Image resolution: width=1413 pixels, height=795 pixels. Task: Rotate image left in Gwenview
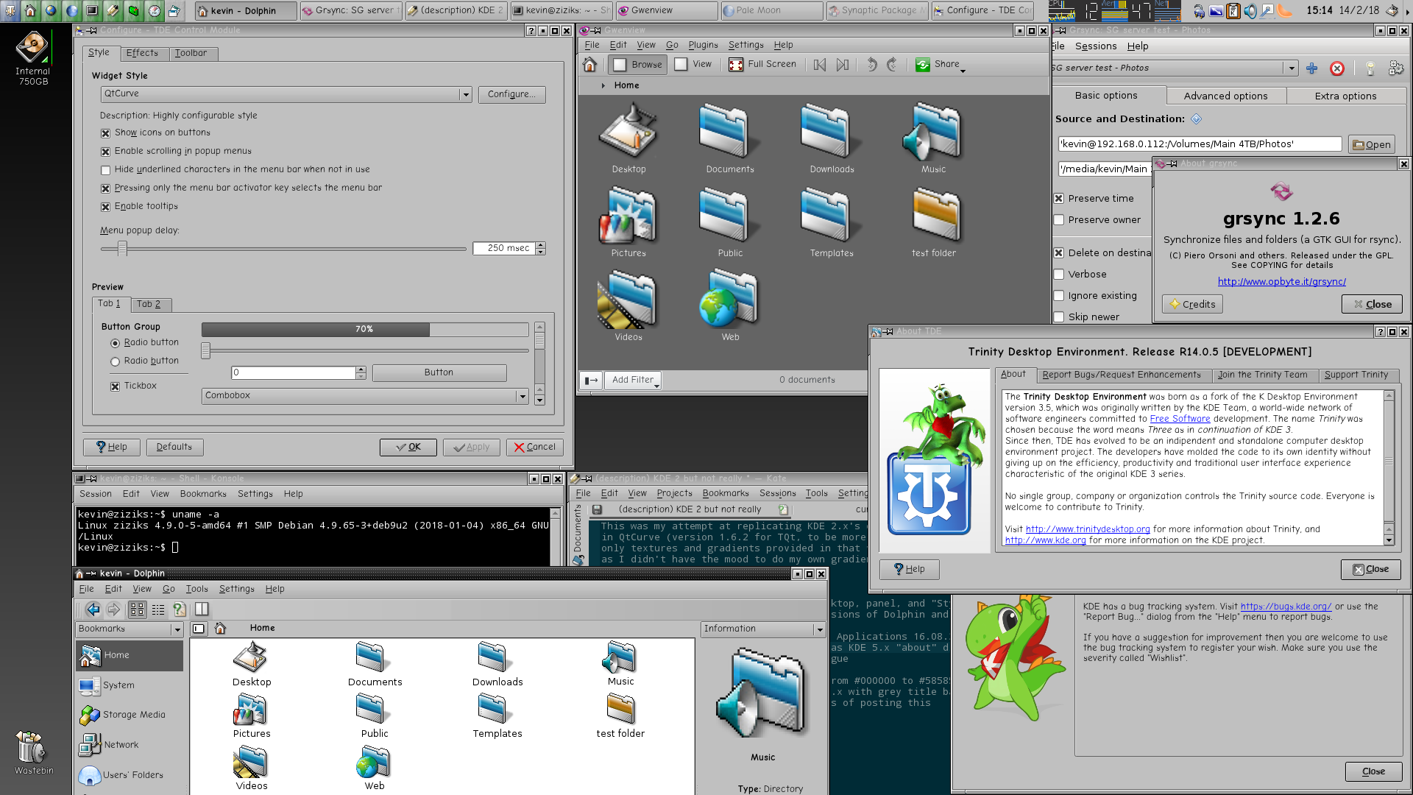871,64
